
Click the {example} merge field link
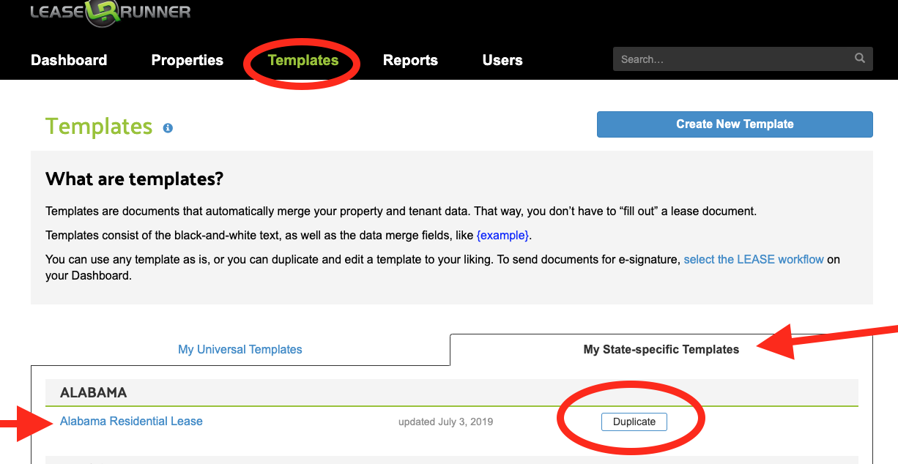[x=502, y=236]
